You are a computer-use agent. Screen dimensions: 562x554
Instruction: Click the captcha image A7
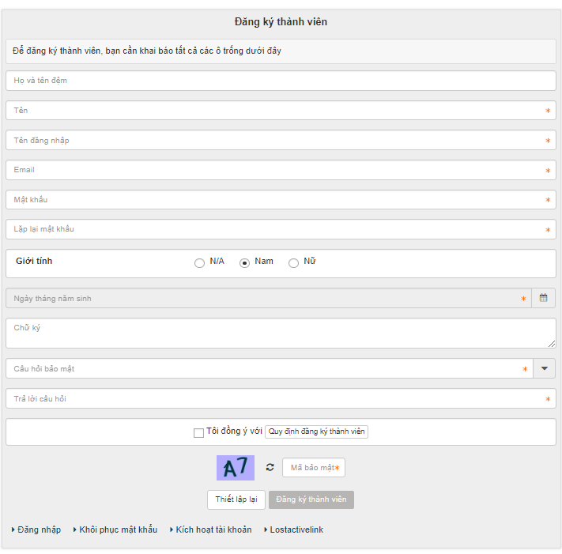[236, 468]
